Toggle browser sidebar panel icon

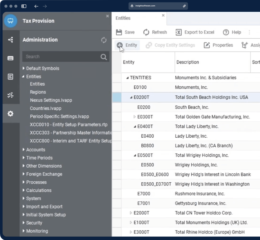tap(24, 6)
